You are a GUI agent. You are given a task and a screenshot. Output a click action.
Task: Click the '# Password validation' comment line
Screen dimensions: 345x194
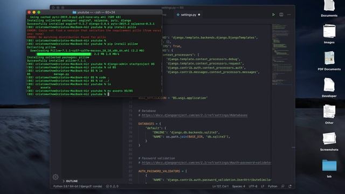(156, 158)
